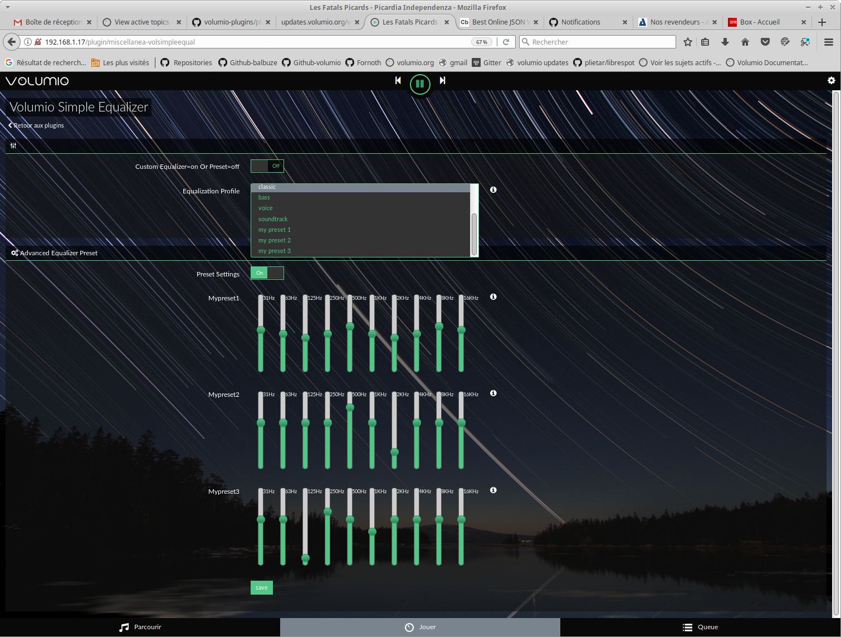Show info for Equalization Profile

493,190
